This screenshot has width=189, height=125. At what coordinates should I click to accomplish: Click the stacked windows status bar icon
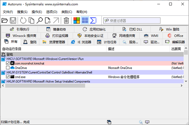tap(109, 122)
